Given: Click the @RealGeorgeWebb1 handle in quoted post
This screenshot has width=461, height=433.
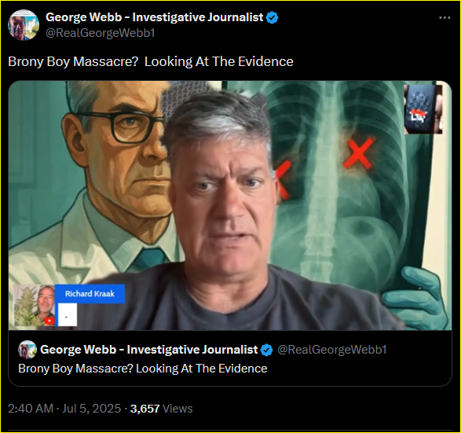Looking at the screenshot, I should pos(332,350).
